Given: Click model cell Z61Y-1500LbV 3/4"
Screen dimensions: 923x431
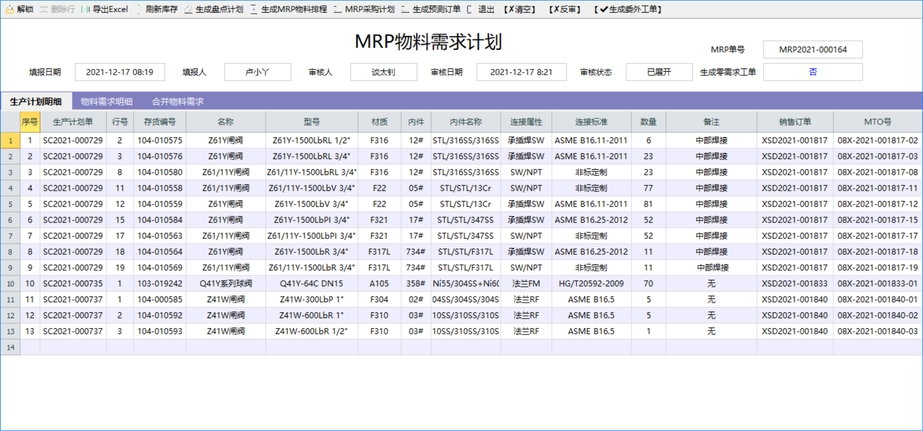Looking at the screenshot, I should [x=312, y=204].
